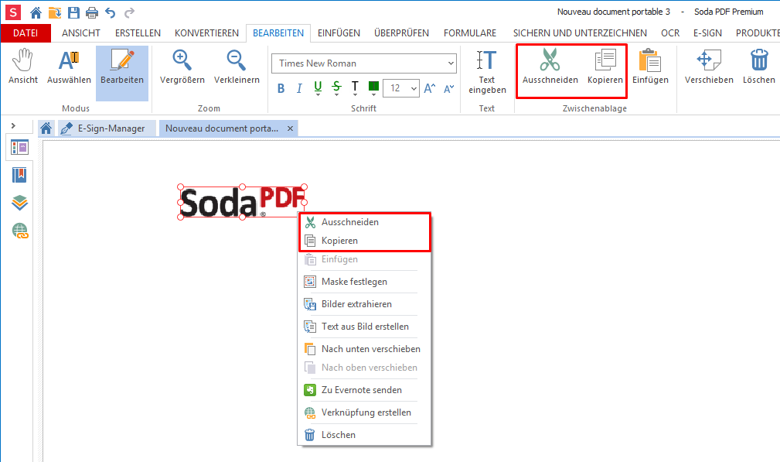Viewport: 780px width, 462px height.
Task: Increase font size with the A-up icon
Action: coord(430,89)
